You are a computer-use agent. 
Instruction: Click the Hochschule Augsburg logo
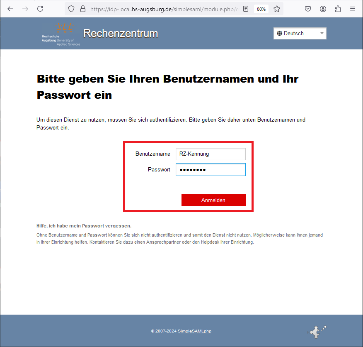(60, 33)
